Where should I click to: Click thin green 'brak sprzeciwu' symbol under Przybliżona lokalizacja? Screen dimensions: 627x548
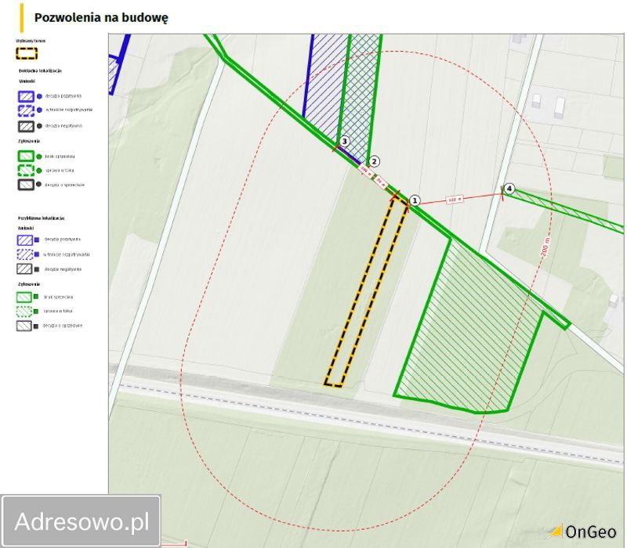tap(24, 297)
